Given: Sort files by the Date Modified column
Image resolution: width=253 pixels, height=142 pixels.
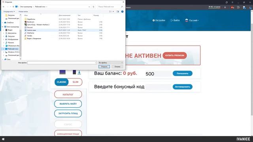Looking at the screenshot, I should point(64,15).
